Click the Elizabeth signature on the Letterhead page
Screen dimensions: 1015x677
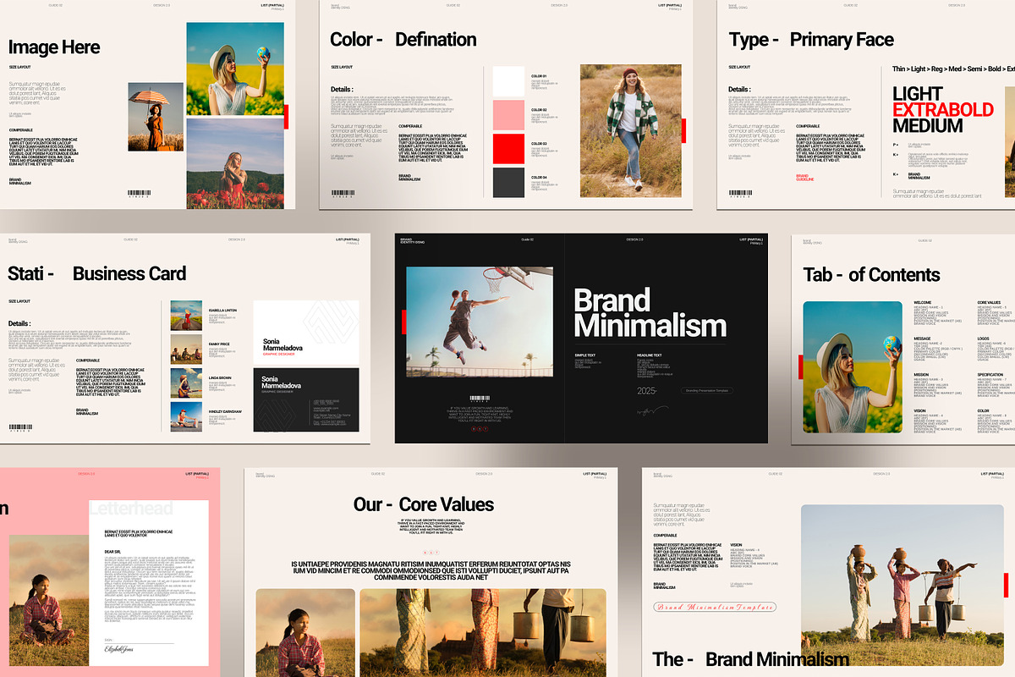[x=119, y=650]
